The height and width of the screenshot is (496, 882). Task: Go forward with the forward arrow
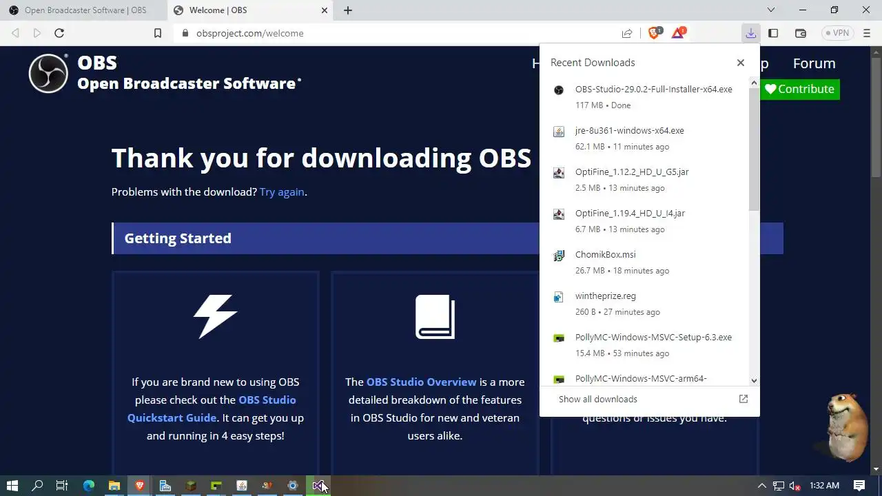click(37, 33)
